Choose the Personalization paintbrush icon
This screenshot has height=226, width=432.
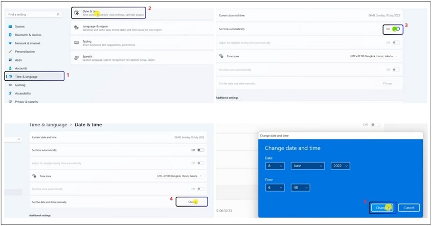(x=10, y=52)
